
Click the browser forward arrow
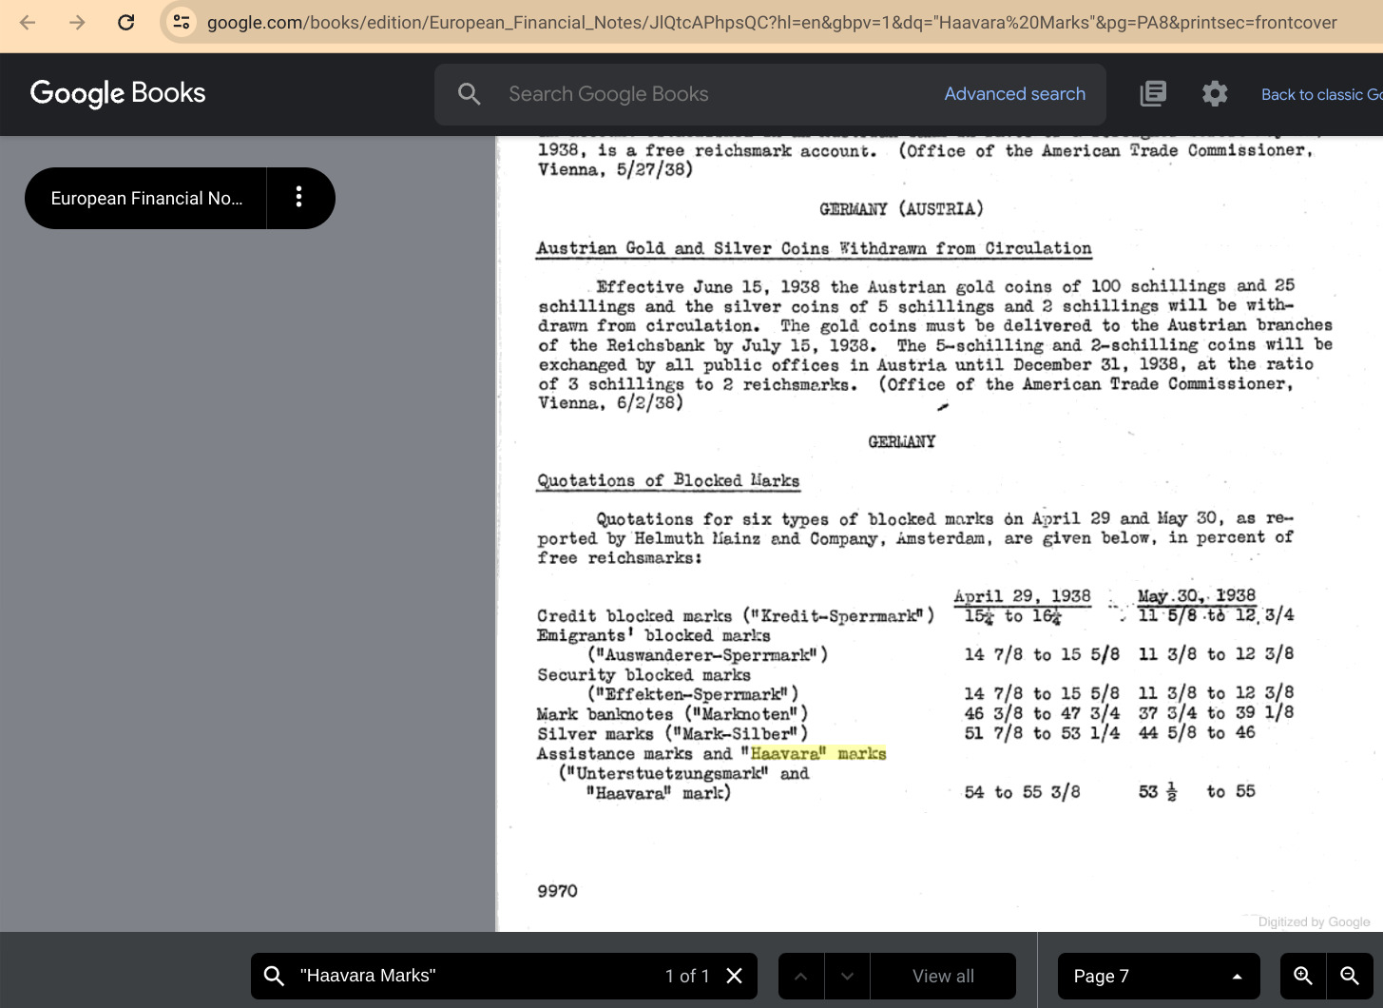click(77, 22)
